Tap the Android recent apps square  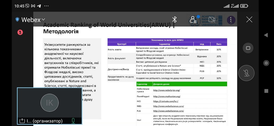click(x=266, y=91)
